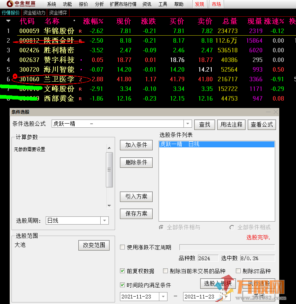This screenshot has width=296, height=304.
Task: Uncheck 时间段内满足条件 checkbox
Action: [x=123, y=285]
